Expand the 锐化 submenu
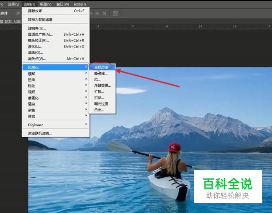Viewport: 272px width, 213px height. (56, 86)
